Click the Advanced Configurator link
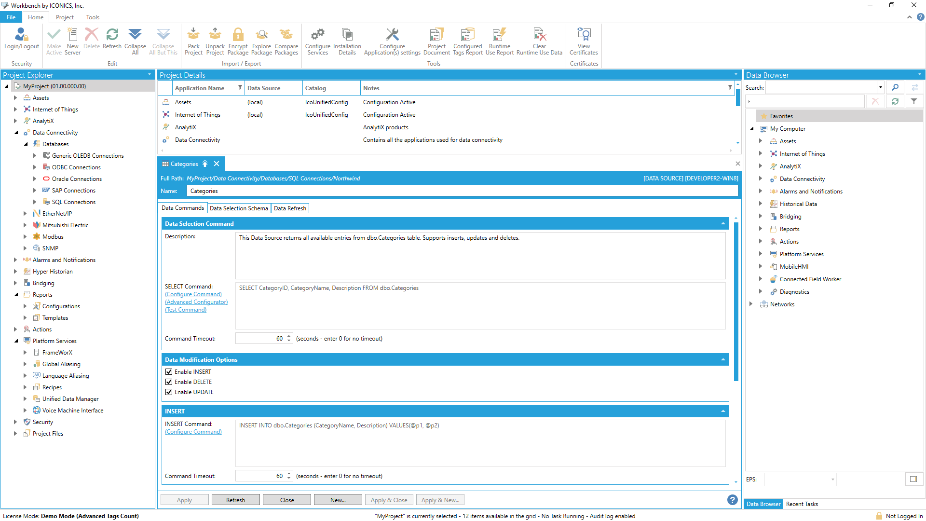Screen dimensions: 926x521 pos(196,302)
